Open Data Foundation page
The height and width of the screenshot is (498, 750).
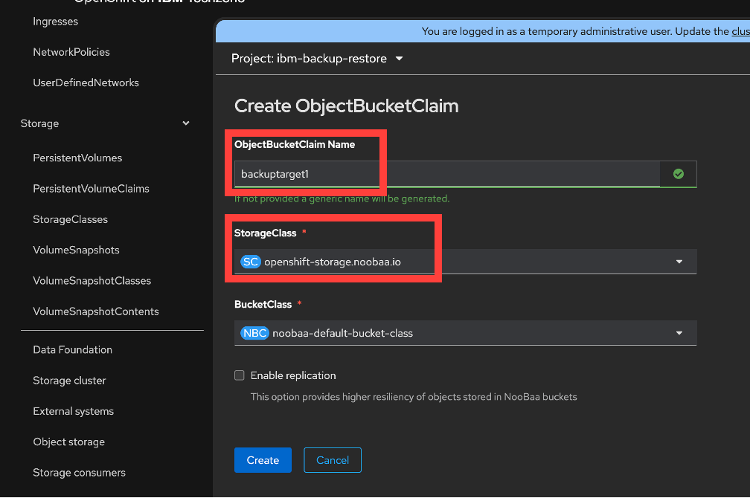(x=72, y=349)
